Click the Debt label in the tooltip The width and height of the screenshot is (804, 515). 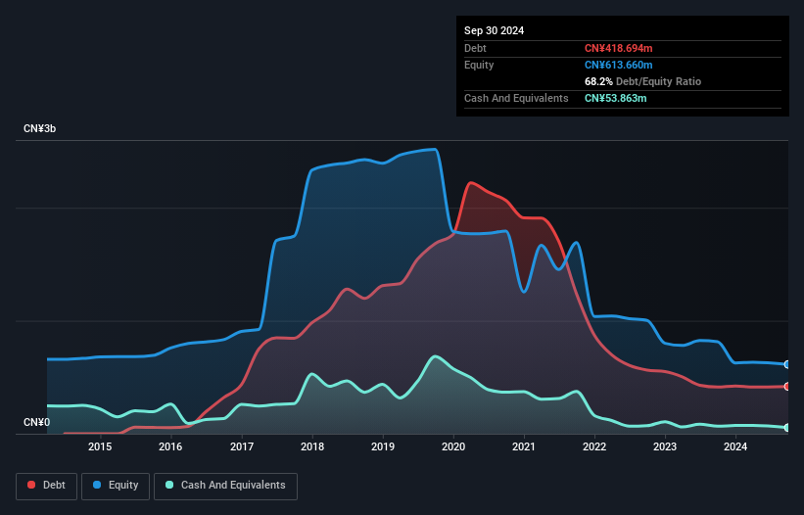475,48
